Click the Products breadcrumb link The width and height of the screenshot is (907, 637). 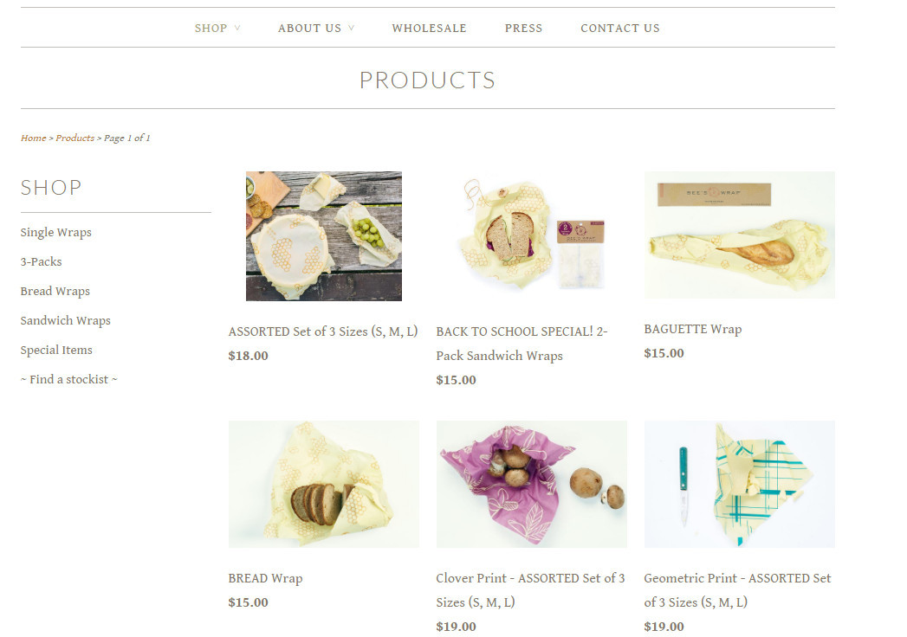pos(75,138)
